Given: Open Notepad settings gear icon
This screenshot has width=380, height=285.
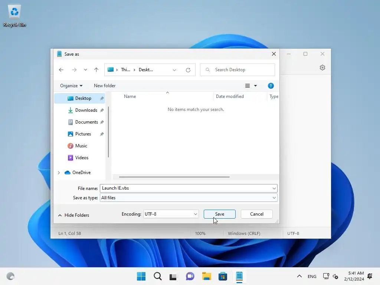Looking at the screenshot, I should click(x=322, y=68).
